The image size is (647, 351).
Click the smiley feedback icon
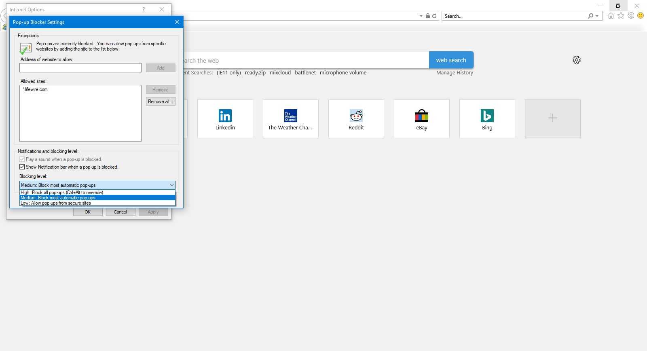[x=641, y=16]
